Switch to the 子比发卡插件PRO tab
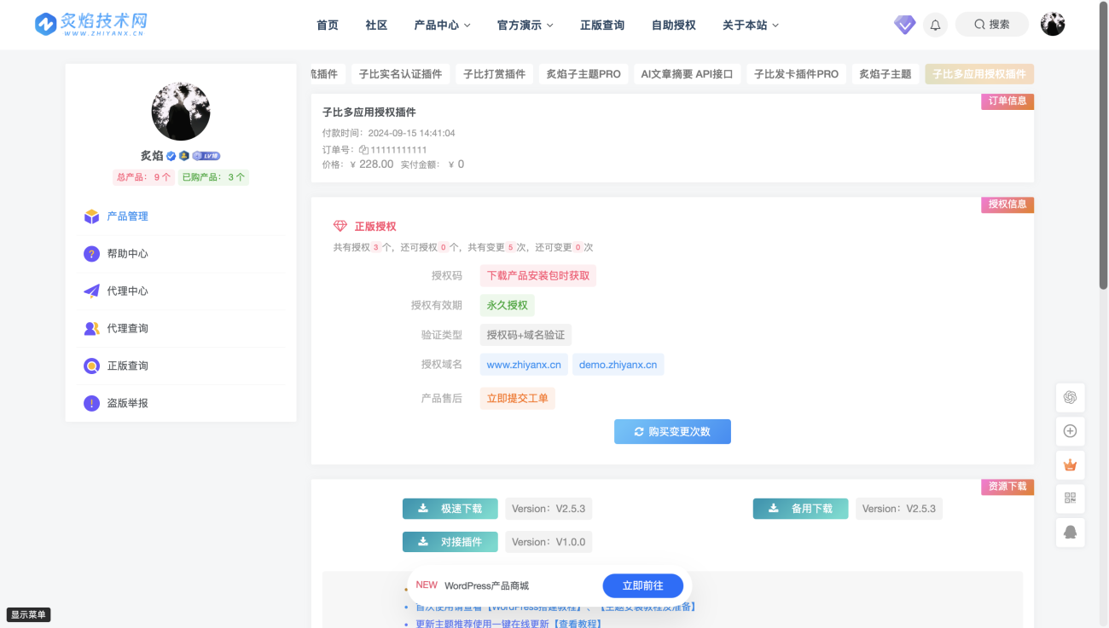This screenshot has height=628, width=1109. coord(796,74)
